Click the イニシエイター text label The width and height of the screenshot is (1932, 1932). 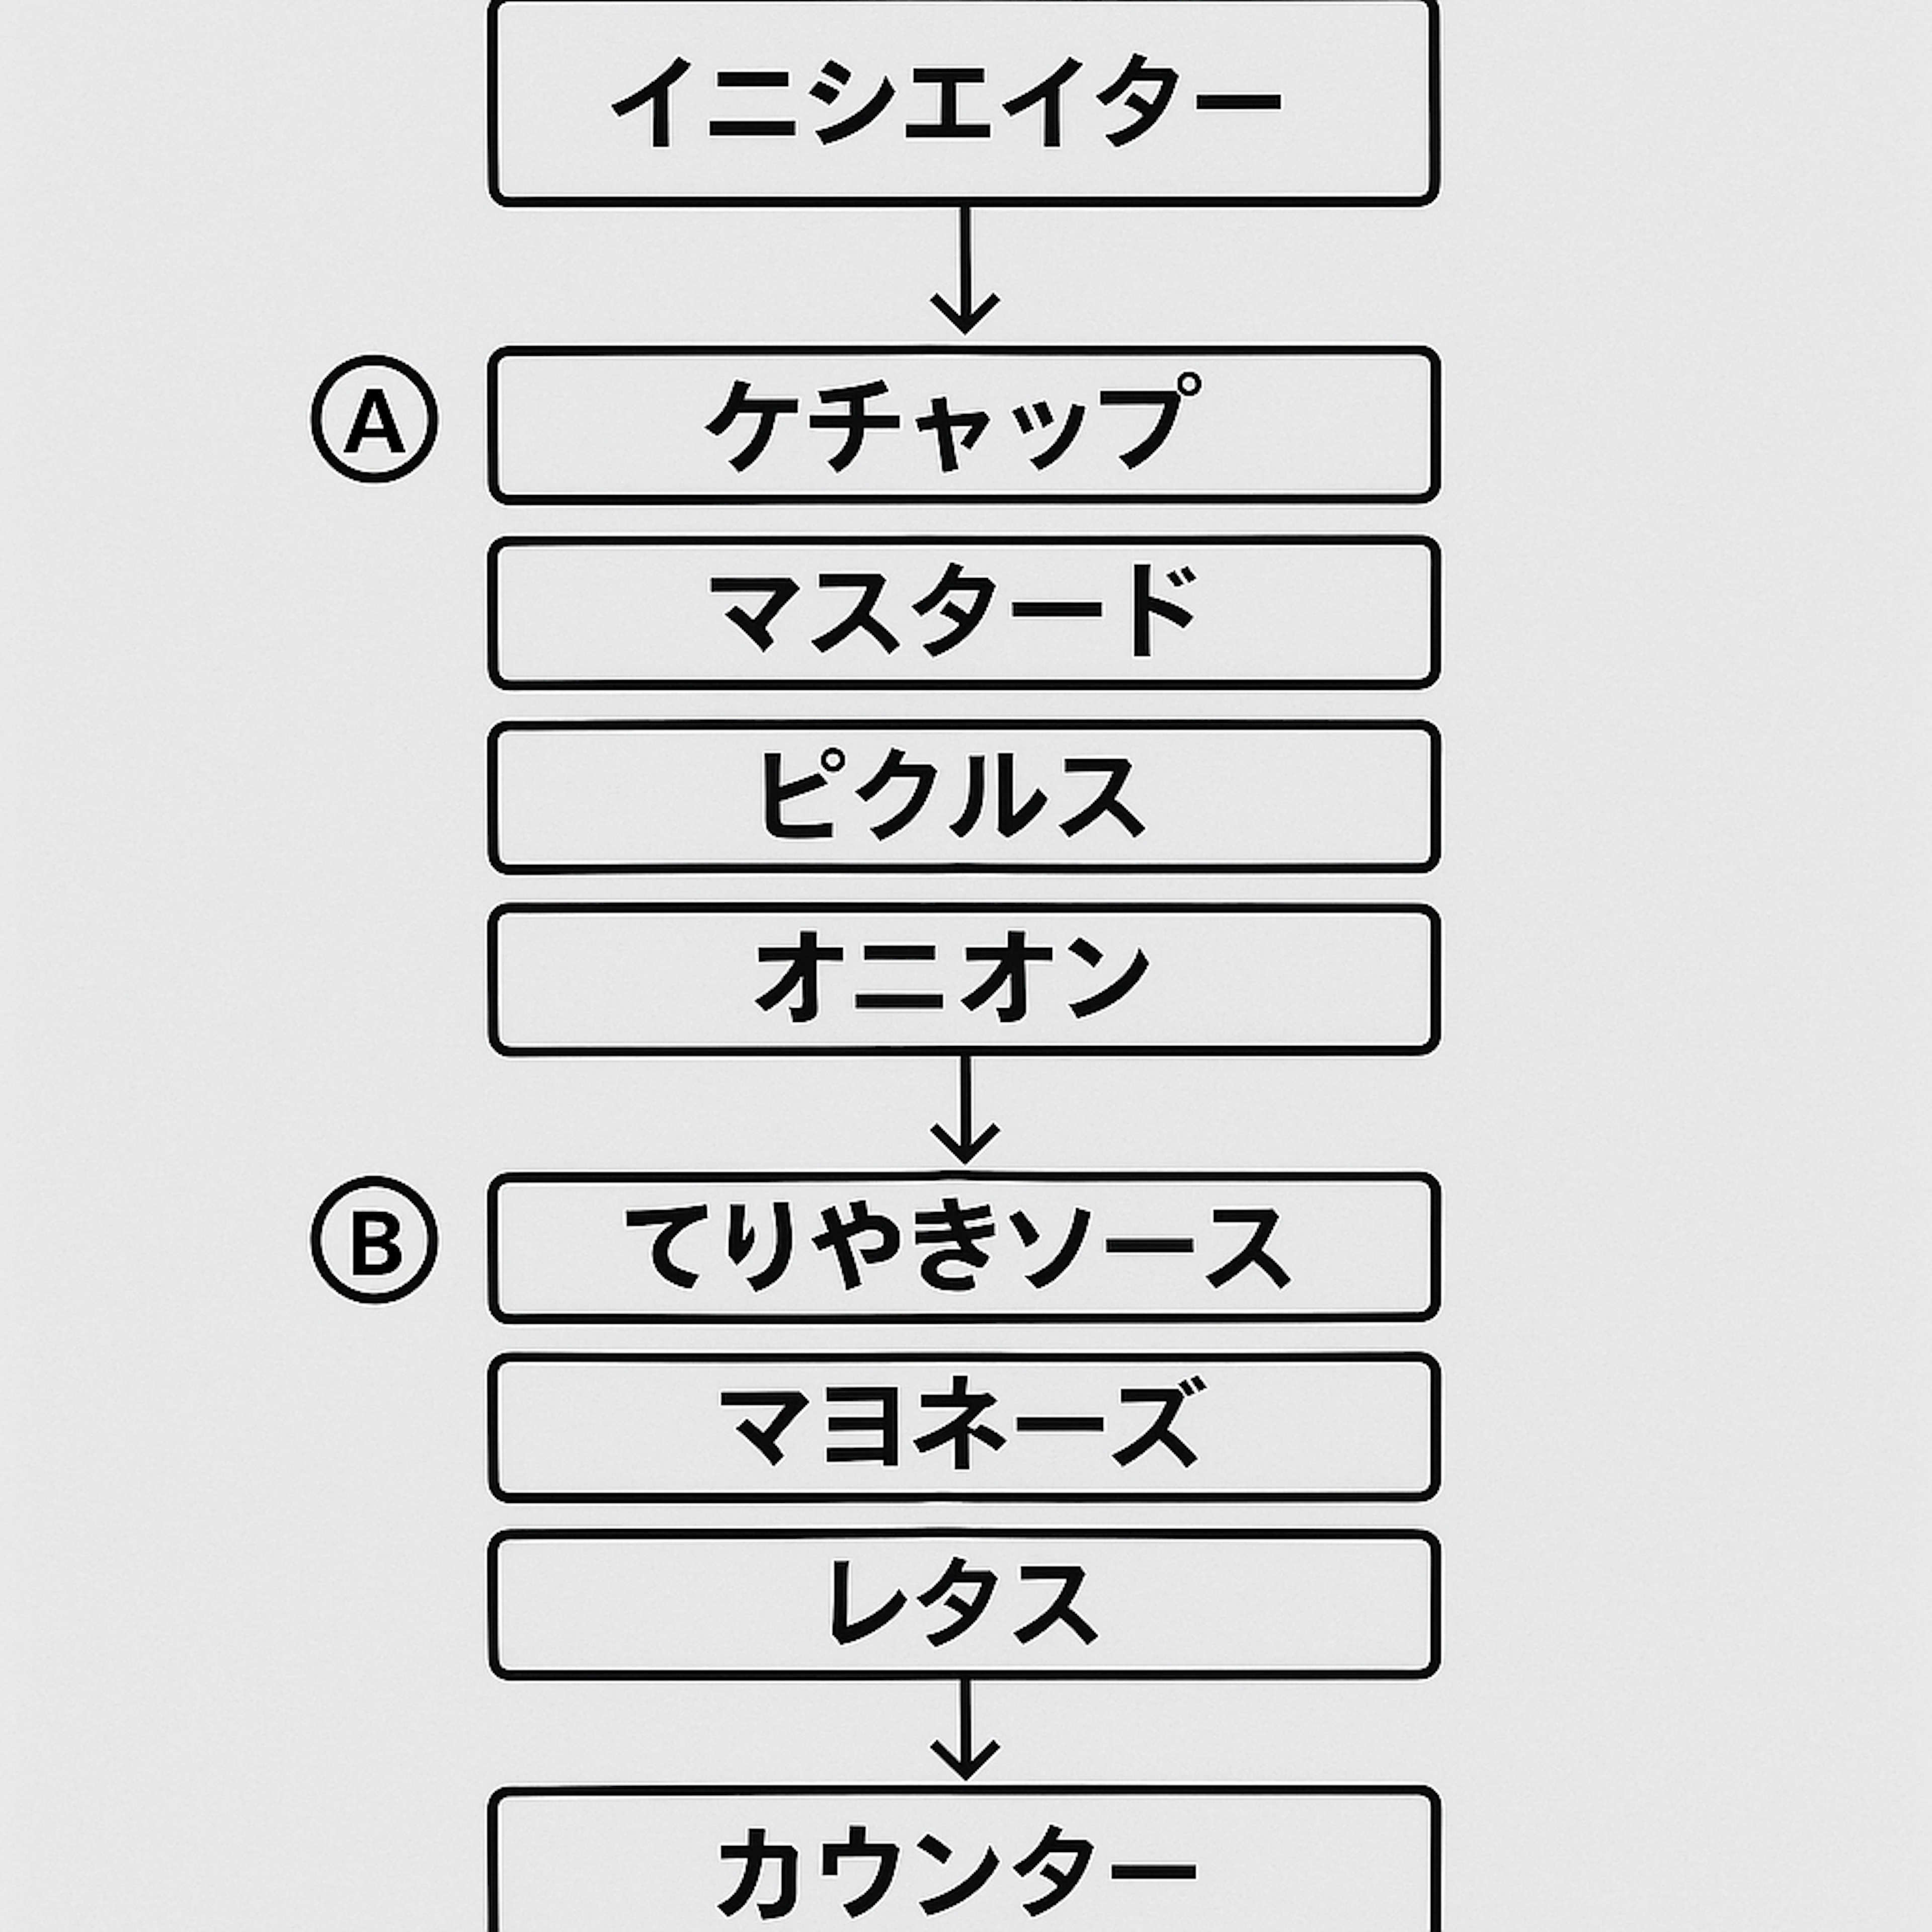[x=946, y=101]
